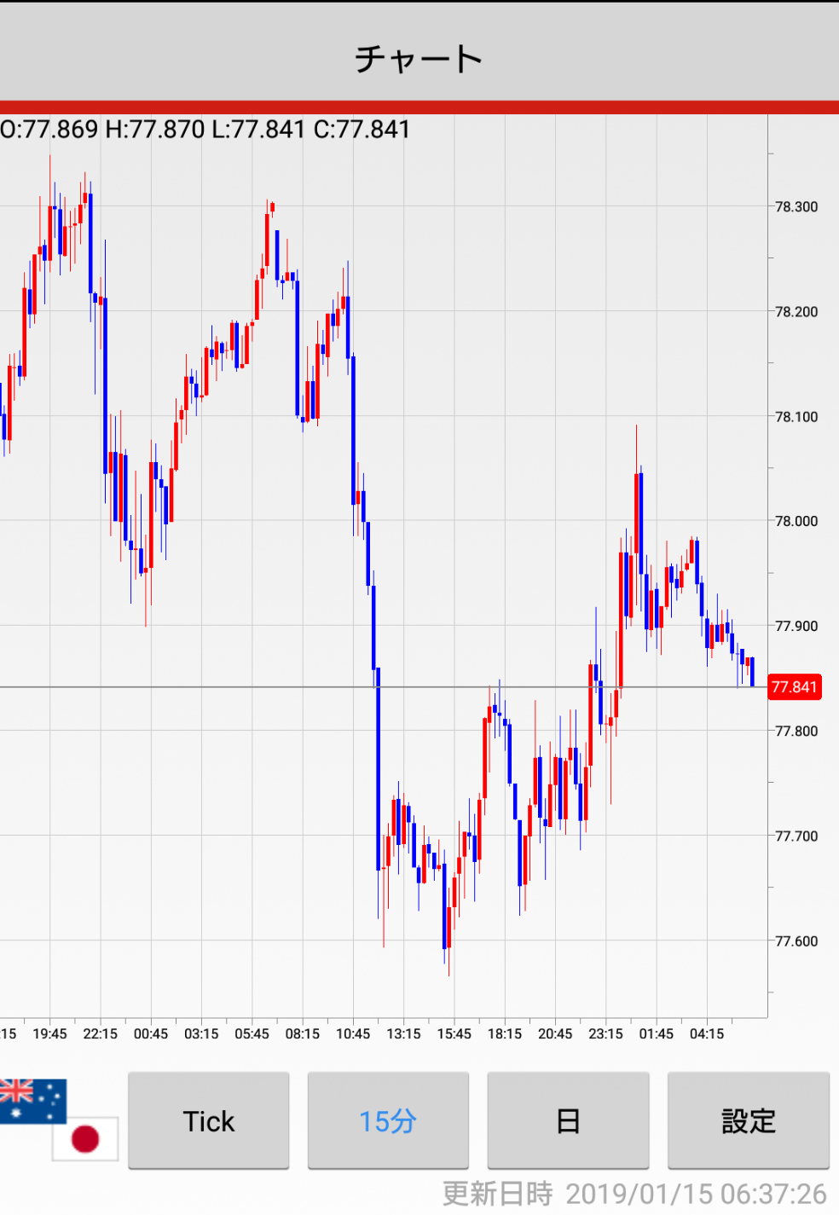Switch to the 日 daily chart
The height and width of the screenshot is (1215, 839).
(568, 1120)
